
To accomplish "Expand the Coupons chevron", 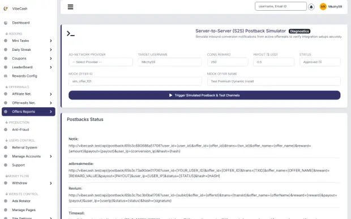I will click(x=51, y=58).
